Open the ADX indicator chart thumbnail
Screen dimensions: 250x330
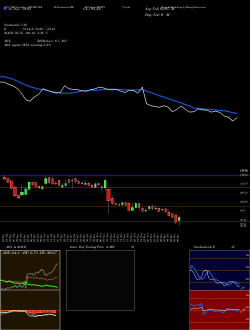[30, 270]
